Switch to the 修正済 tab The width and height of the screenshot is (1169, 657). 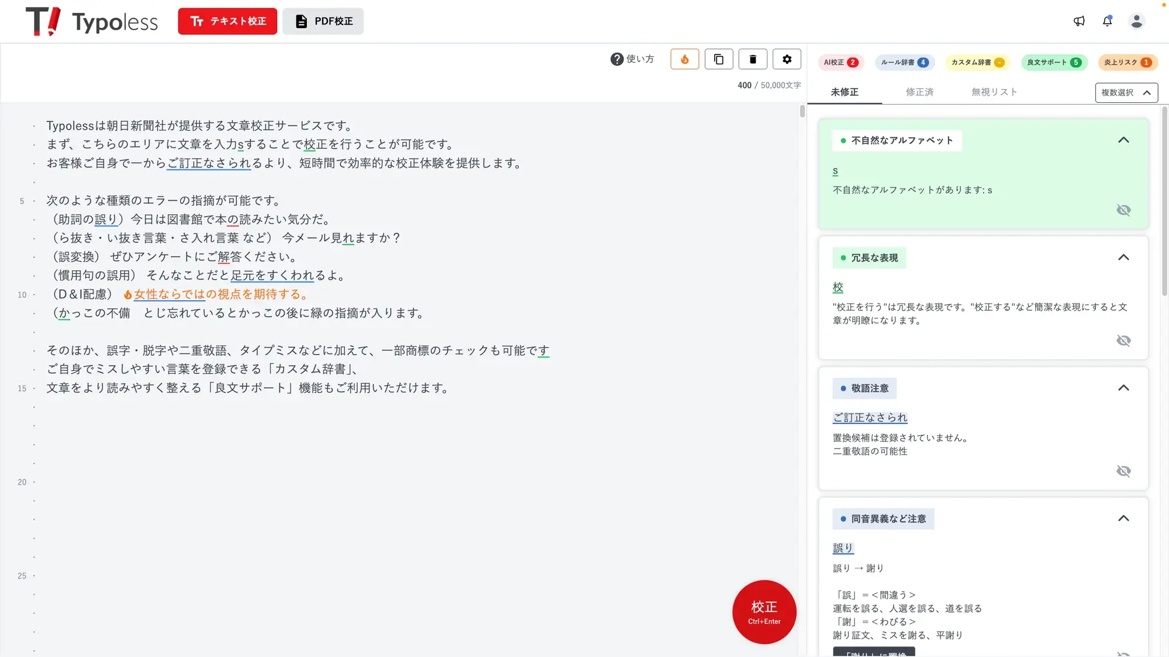pos(919,92)
